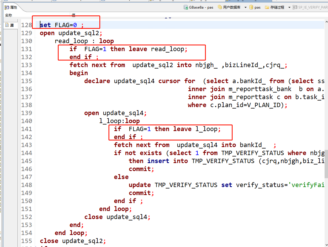Expand the dropdown arrow after 存储过程
This screenshot has height=247, width=328.
(x=289, y=7)
